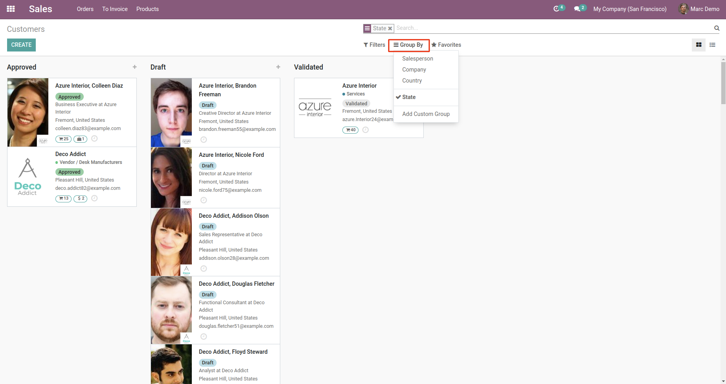
Task: Toggle the Group By dropdown
Action: pos(409,45)
